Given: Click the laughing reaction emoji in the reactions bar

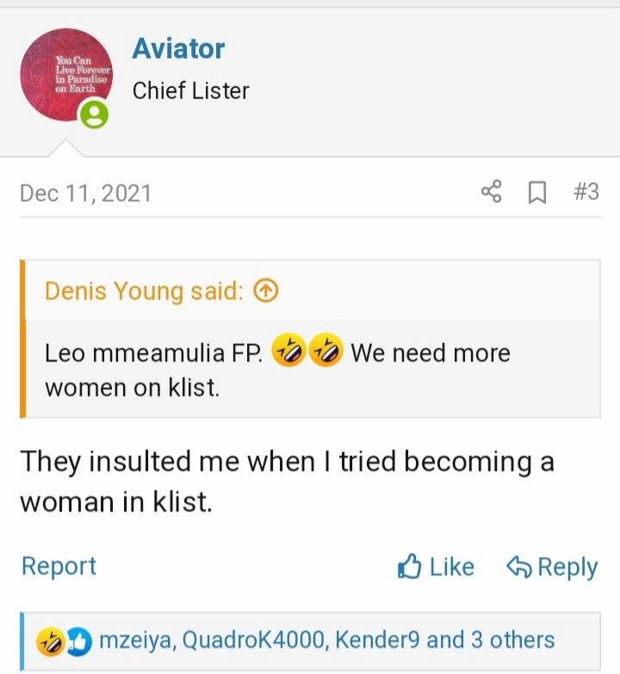Looking at the screenshot, I should coord(50,640).
